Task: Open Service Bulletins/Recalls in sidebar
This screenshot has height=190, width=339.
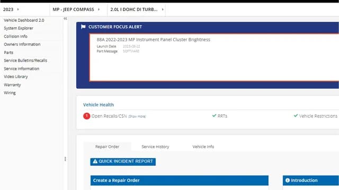Action: [25, 61]
